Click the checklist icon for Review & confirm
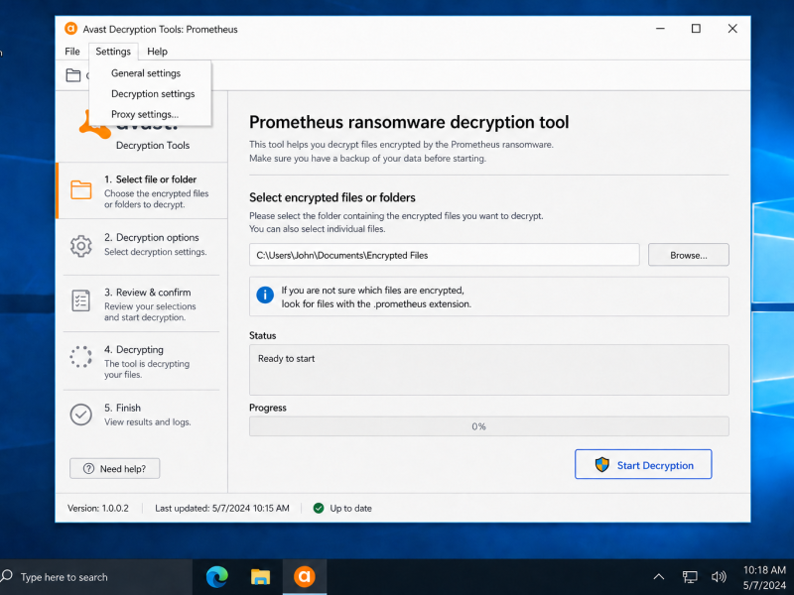This screenshot has width=794, height=595. tap(81, 301)
